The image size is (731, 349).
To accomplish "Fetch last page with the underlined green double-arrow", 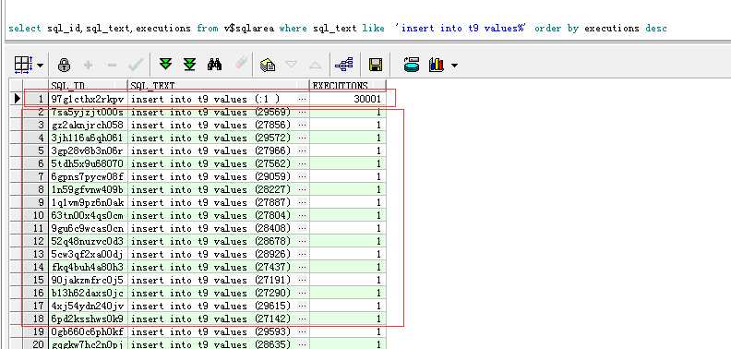I will (x=189, y=65).
